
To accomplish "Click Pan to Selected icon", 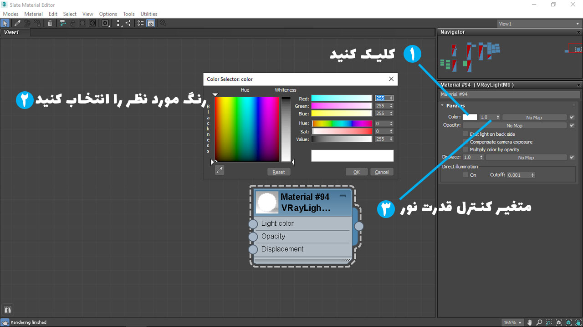I will coord(578,322).
